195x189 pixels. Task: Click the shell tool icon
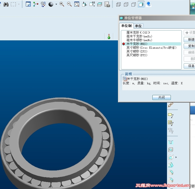pyautogui.click(x=171, y=150)
